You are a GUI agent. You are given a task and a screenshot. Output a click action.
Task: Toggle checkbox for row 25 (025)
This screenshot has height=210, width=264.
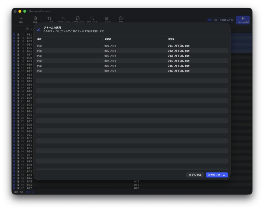click(14, 115)
